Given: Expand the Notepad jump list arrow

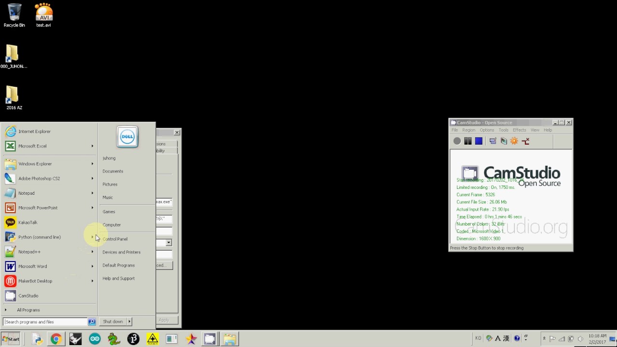Looking at the screenshot, I should [x=92, y=193].
